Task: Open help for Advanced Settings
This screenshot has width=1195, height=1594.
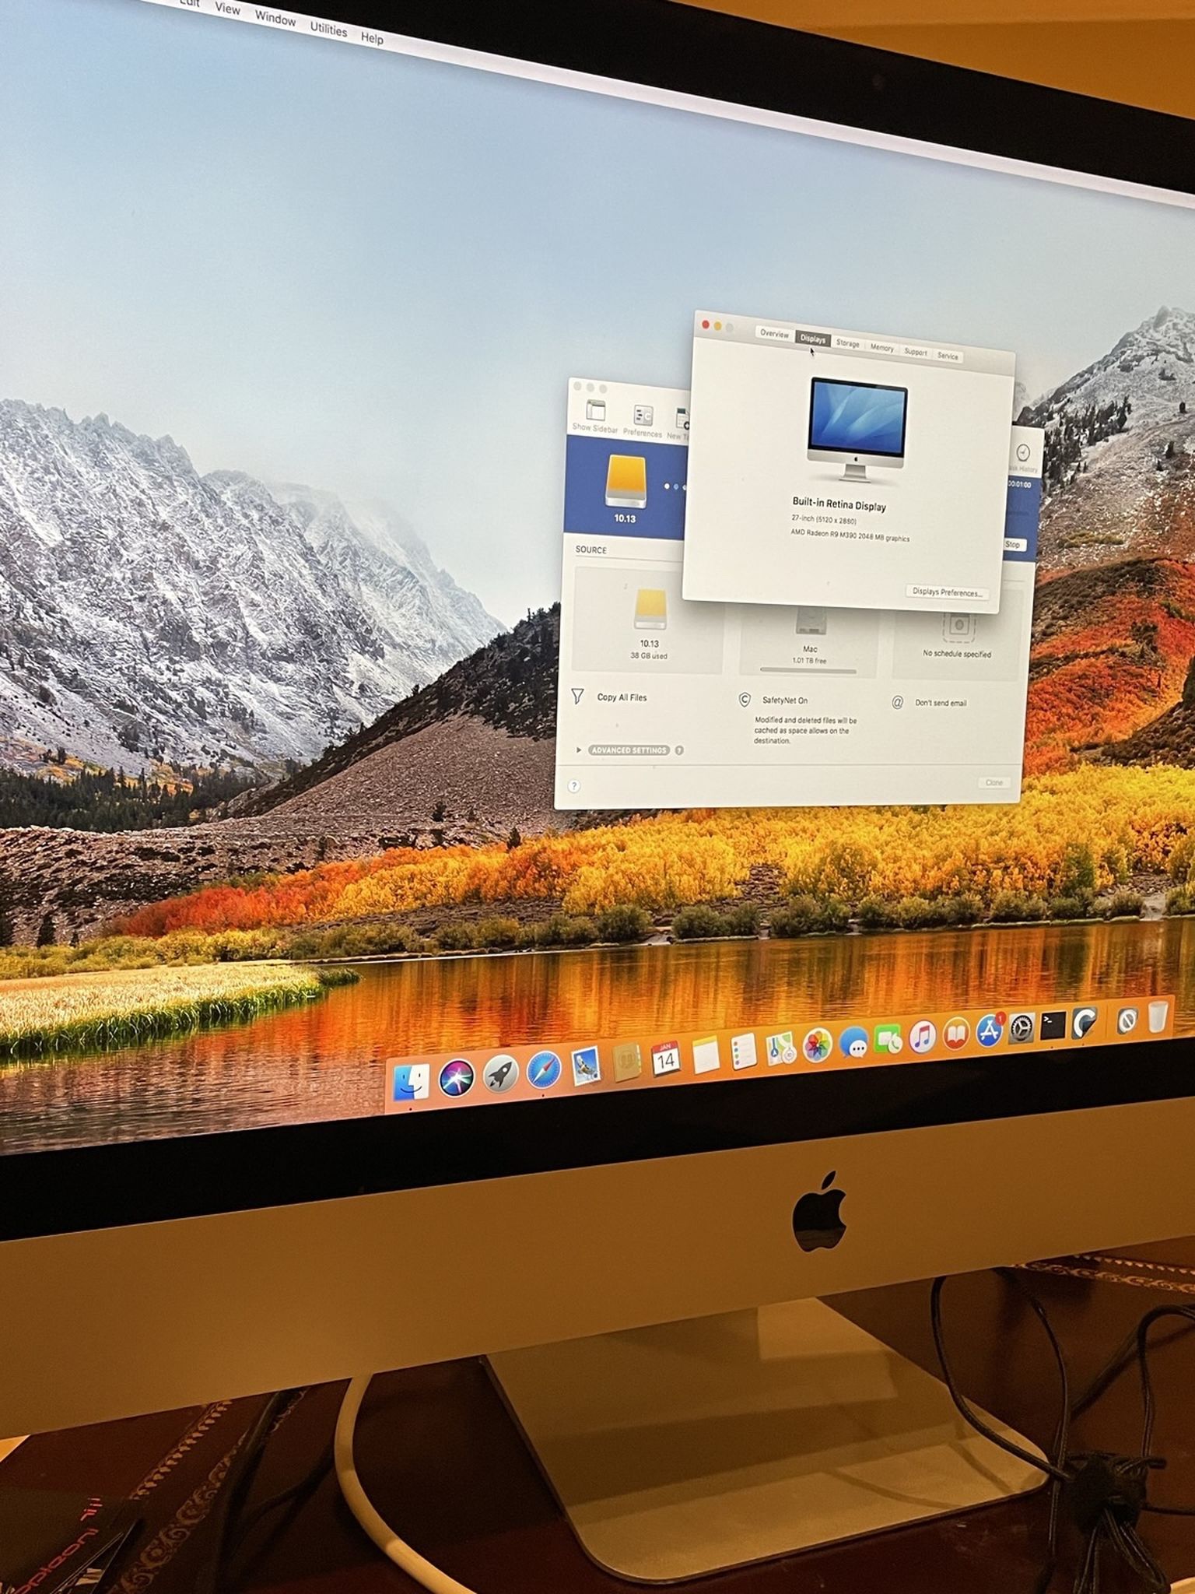Action: (x=679, y=750)
